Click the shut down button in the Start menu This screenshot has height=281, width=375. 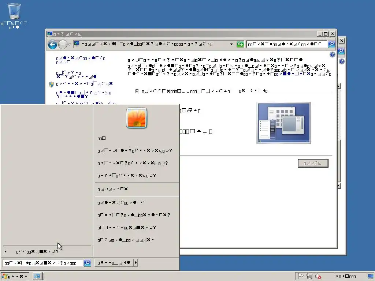[114, 263]
